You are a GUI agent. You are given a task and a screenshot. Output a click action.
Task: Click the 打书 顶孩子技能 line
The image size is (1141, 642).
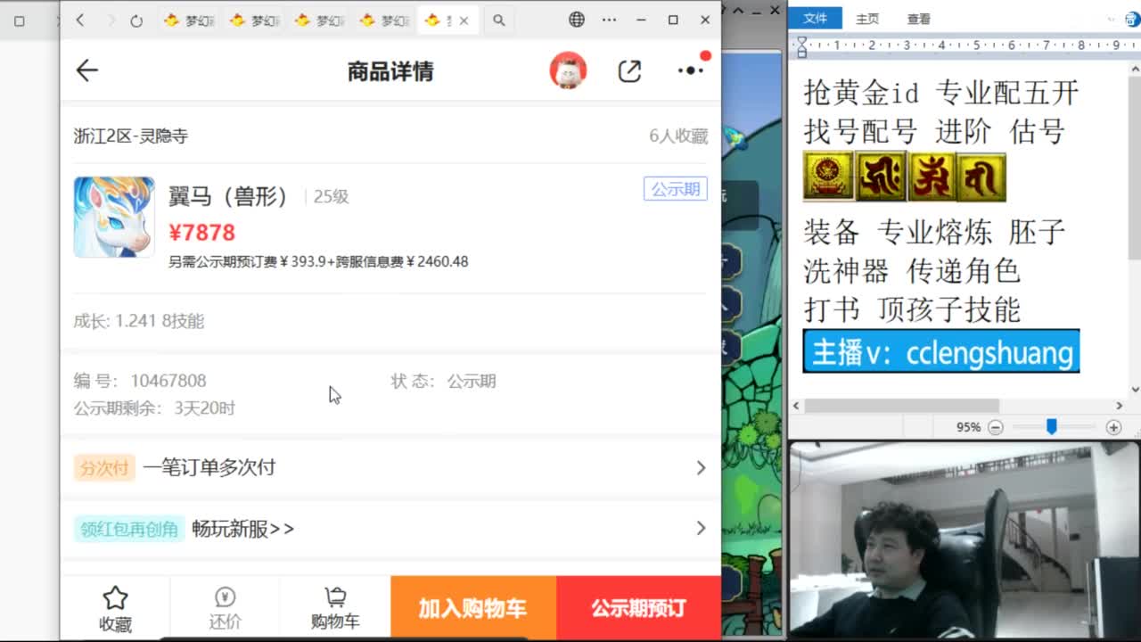[912, 310]
